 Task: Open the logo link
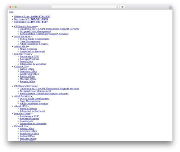tap(11, 12)
